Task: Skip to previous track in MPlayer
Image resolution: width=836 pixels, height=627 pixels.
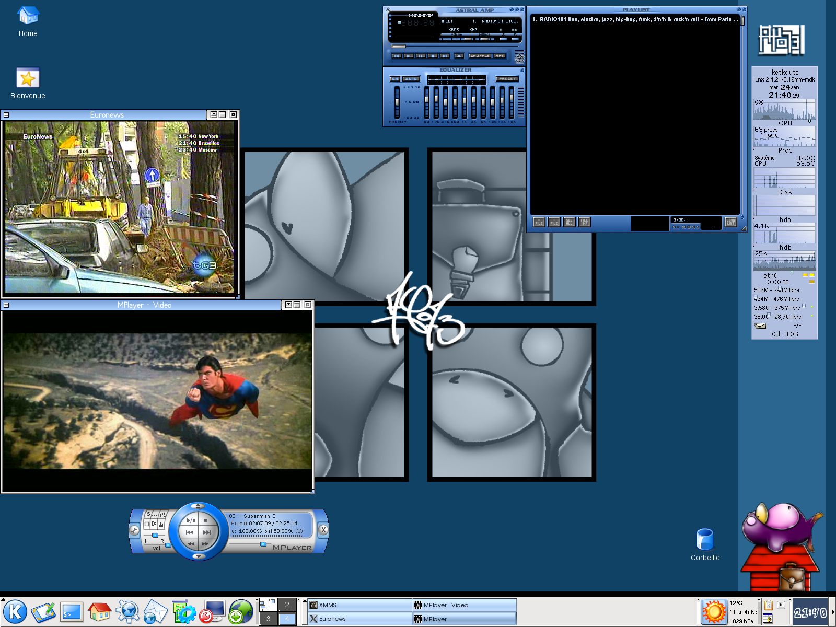Action: [190, 532]
